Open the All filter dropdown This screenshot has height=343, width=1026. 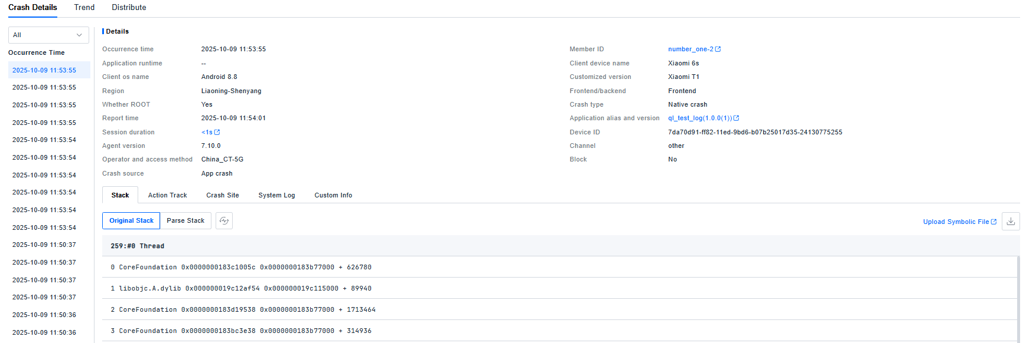pos(48,35)
